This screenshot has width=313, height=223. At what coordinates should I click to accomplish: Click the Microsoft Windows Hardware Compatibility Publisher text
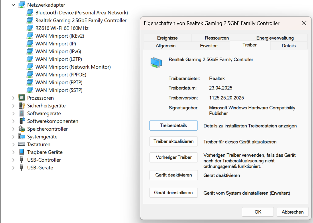[252, 110]
